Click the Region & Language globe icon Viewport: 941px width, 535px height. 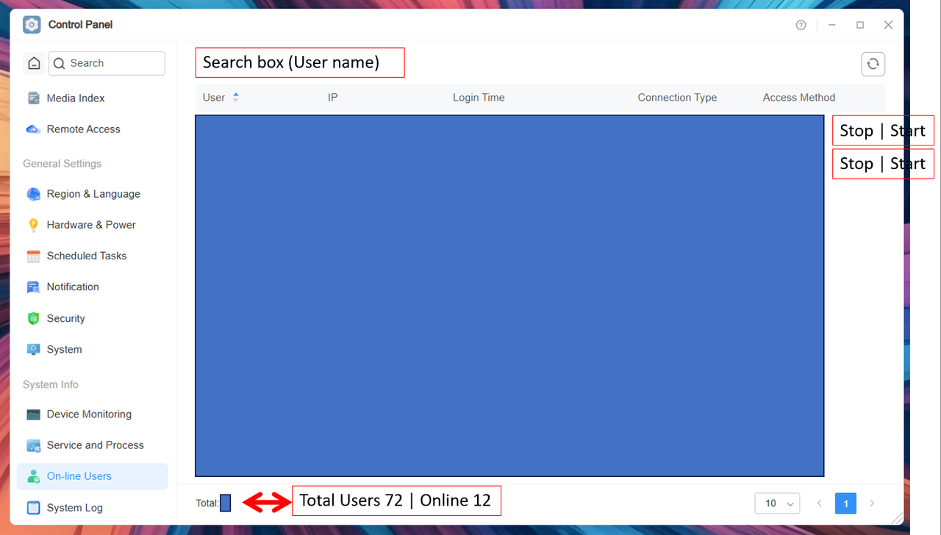pyautogui.click(x=33, y=194)
